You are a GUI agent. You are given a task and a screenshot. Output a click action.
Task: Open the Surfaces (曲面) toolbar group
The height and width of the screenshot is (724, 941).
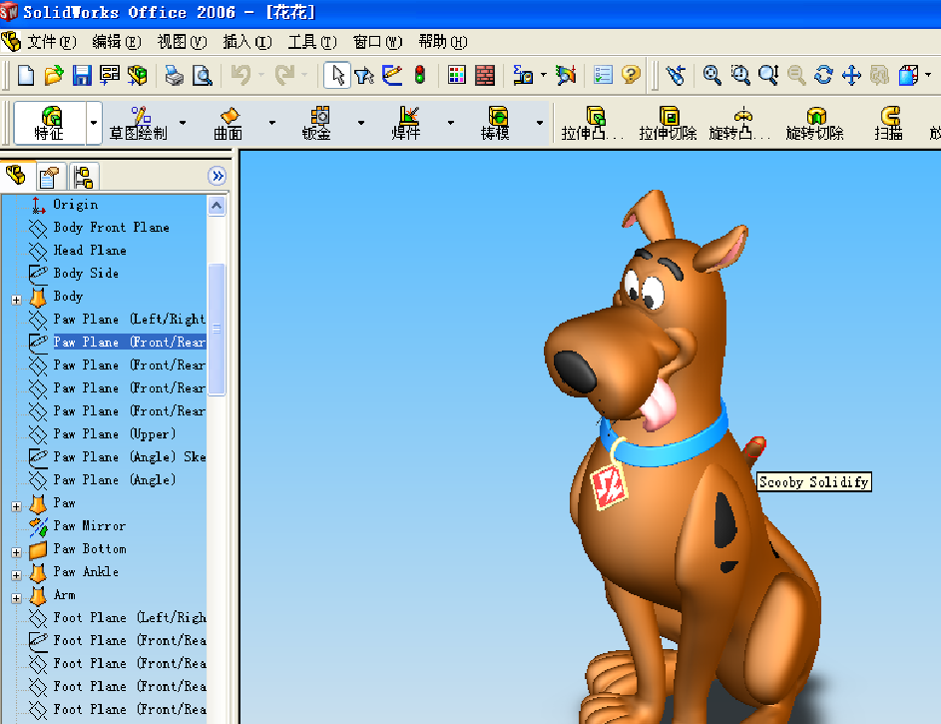pos(229,123)
